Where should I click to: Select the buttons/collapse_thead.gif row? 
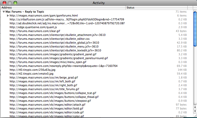(97, 97)
